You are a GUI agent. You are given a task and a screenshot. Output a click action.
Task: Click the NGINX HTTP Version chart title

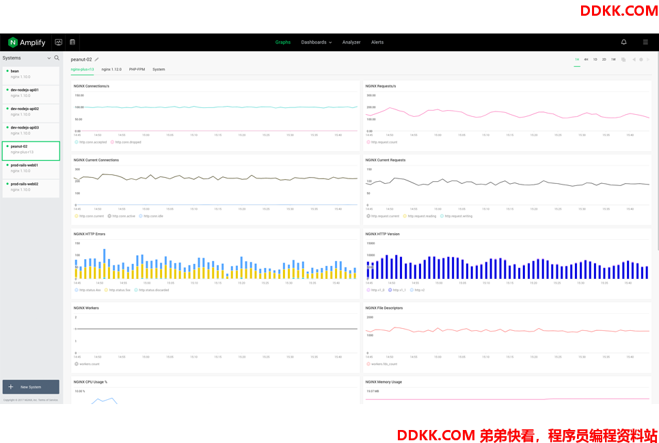pos(382,234)
